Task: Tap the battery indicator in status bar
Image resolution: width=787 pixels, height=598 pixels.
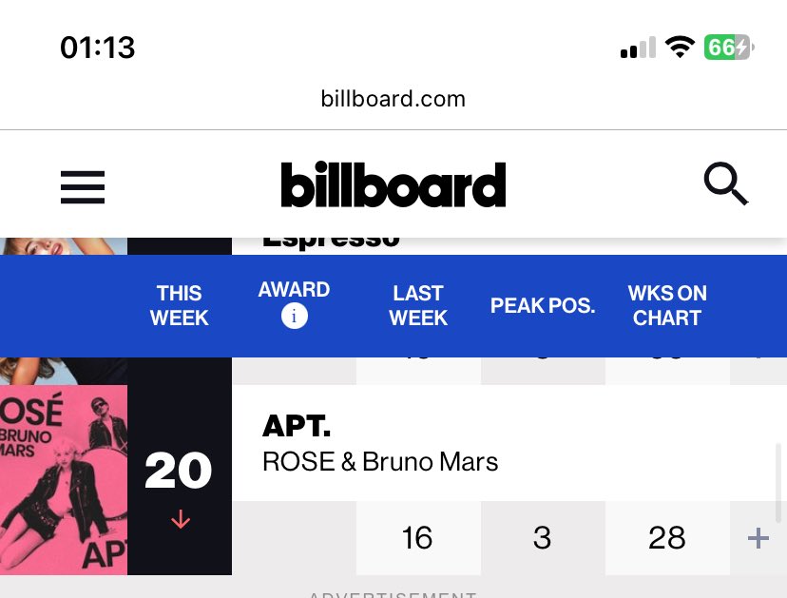Action: pos(729,48)
